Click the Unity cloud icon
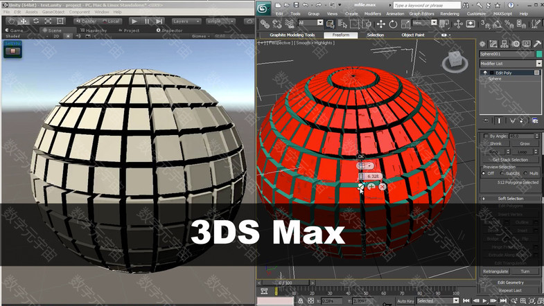This screenshot has width=544, height=306. [249, 21]
